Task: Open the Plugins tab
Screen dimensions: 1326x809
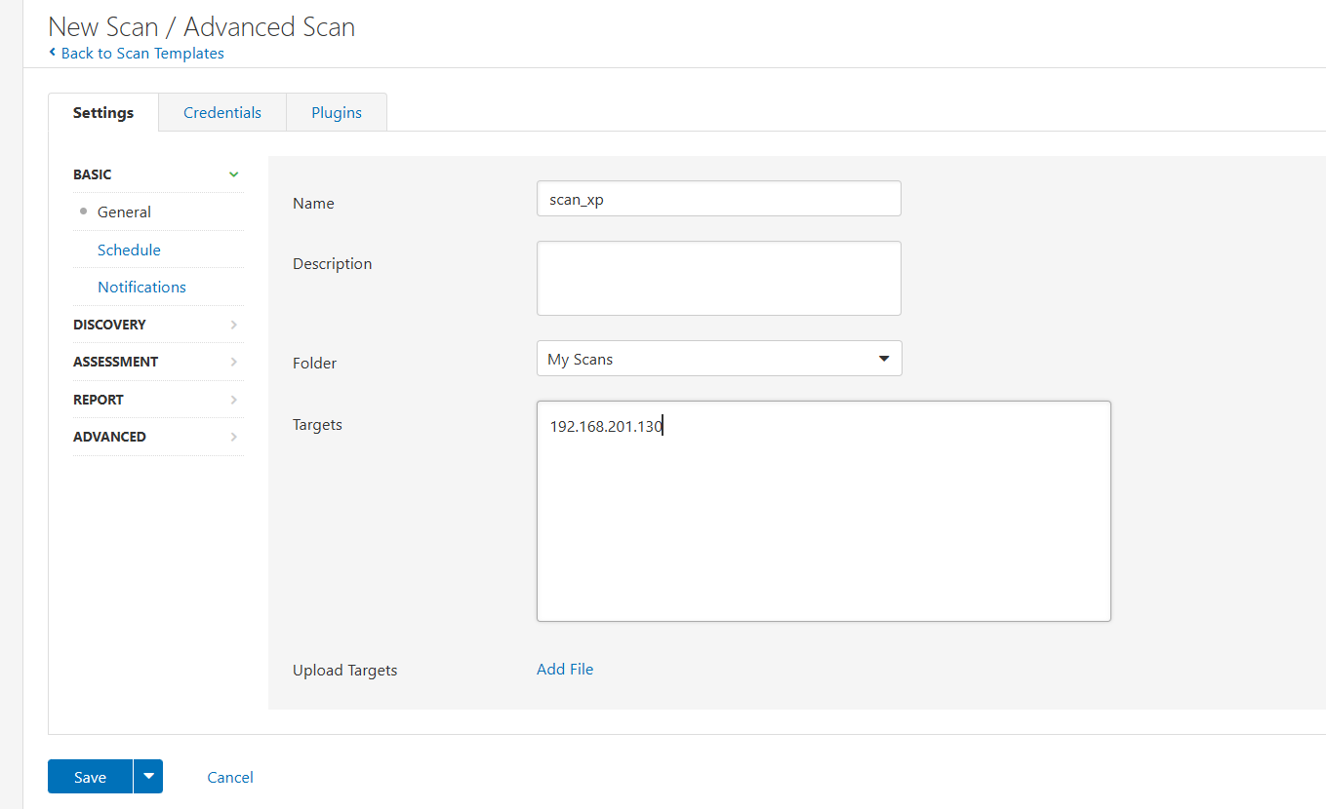Action: pyautogui.click(x=337, y=113)
